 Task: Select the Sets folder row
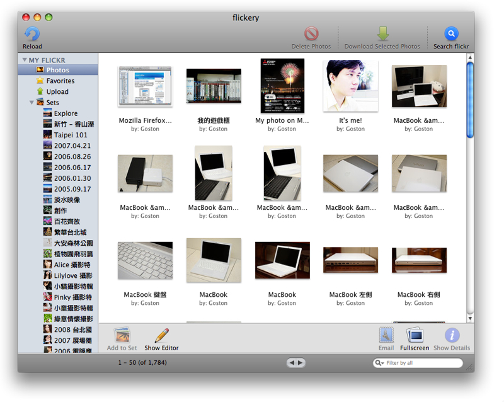click(x=58, y=103)
